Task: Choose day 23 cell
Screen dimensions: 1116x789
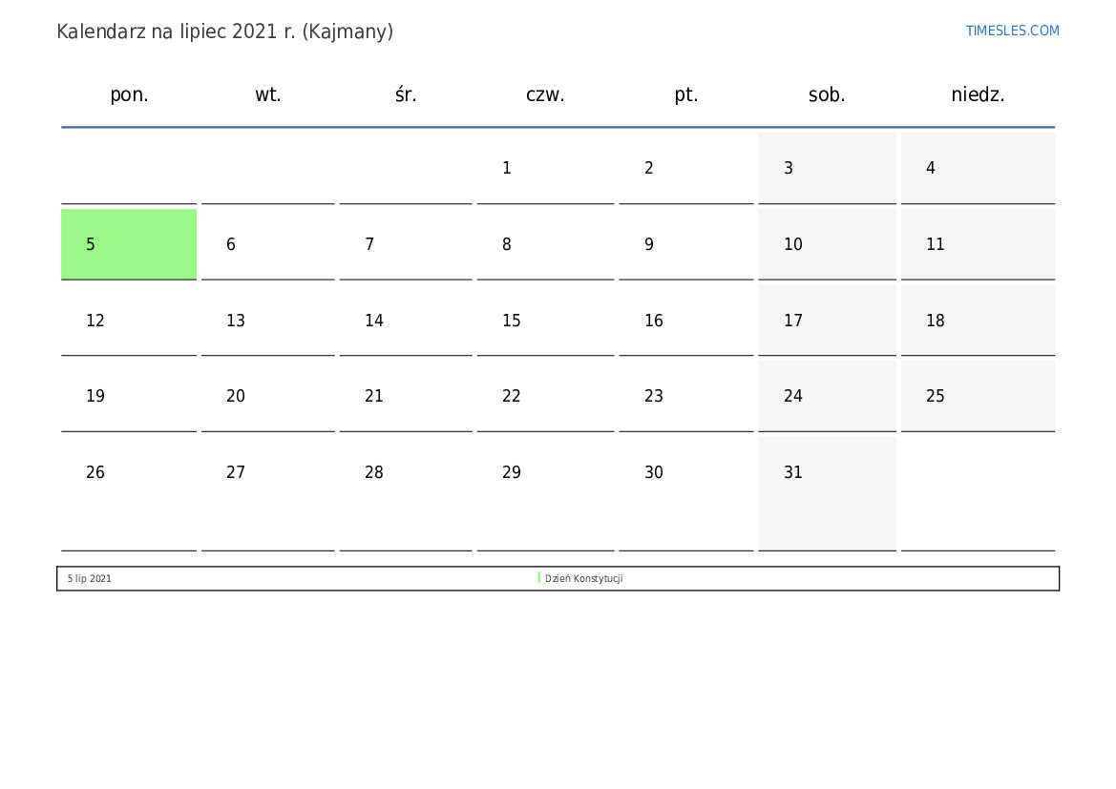Action: [x=686, y=396]
